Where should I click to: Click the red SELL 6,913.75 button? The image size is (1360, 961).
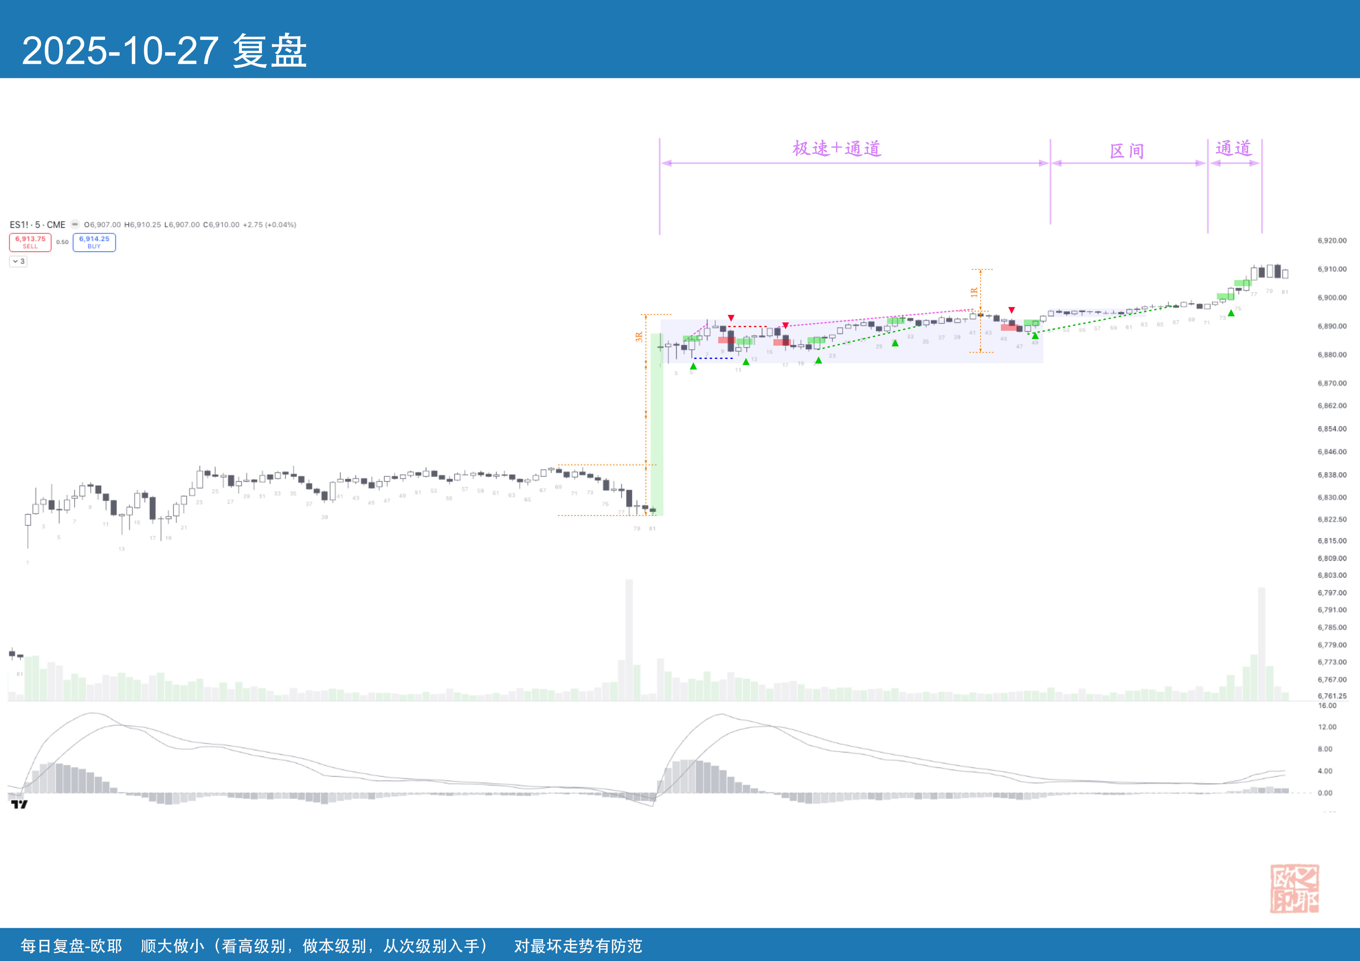point(30,242)
